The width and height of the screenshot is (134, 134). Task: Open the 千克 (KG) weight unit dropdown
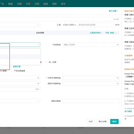tap(111, 33)
